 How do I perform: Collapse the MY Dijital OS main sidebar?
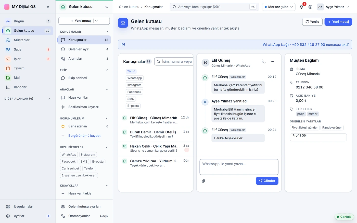coord(48,7)
